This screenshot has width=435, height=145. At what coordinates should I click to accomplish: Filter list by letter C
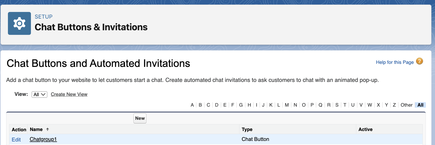pyautogui.click(x=208, y=105)
